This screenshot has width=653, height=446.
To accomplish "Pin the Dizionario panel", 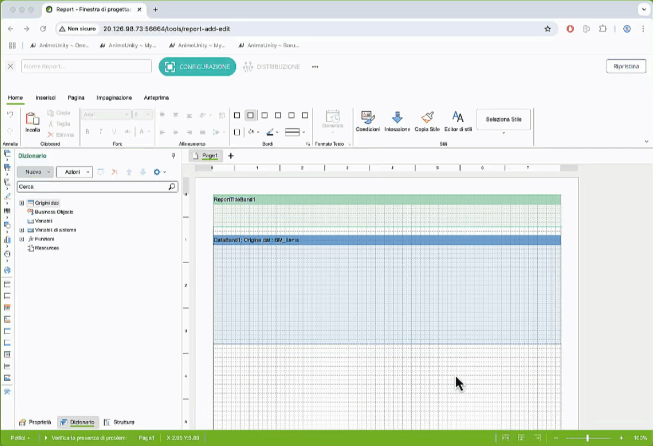I will (173, 156).
